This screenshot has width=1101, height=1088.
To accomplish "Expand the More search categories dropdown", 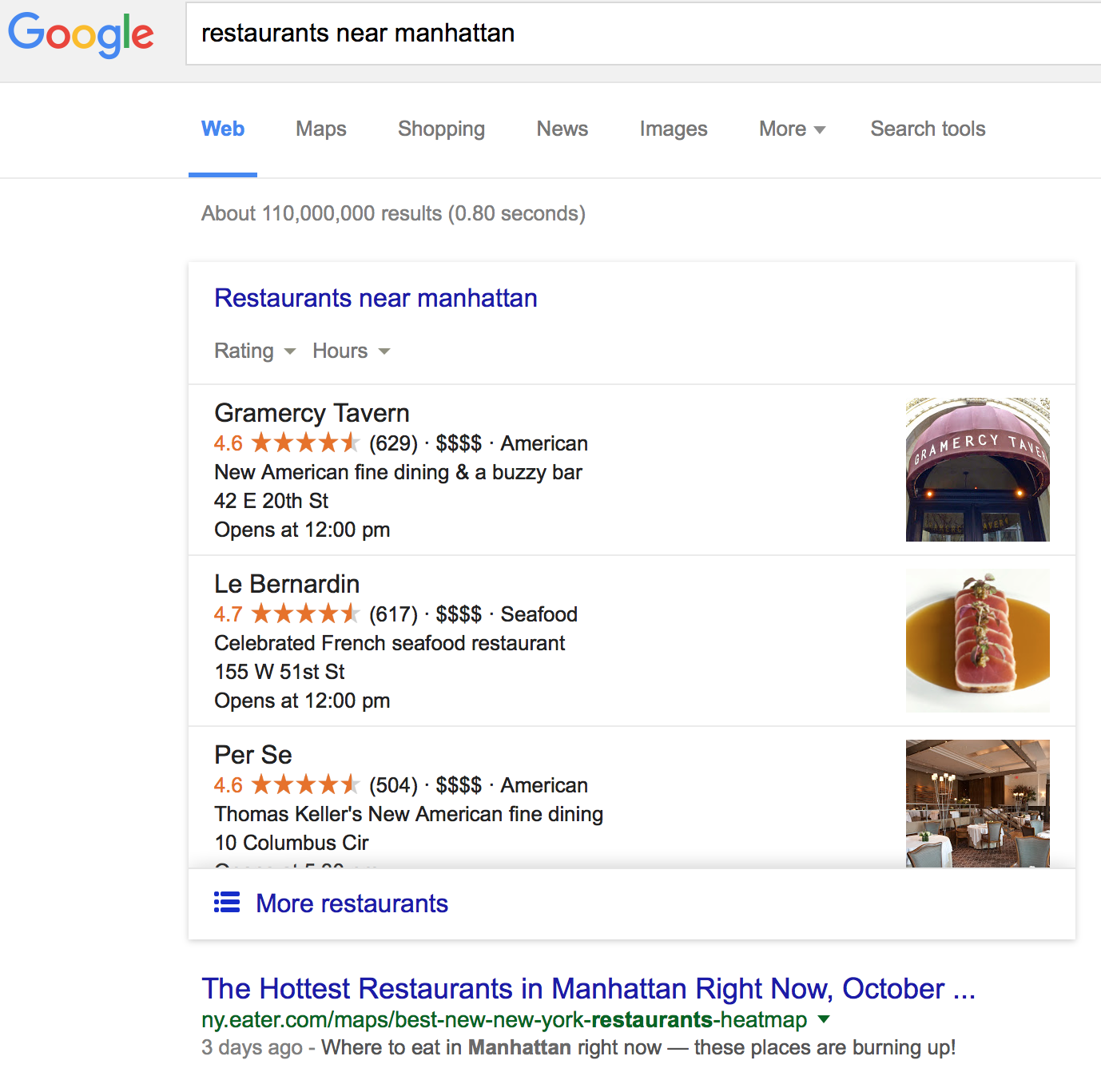I will (x=791, y=129).
